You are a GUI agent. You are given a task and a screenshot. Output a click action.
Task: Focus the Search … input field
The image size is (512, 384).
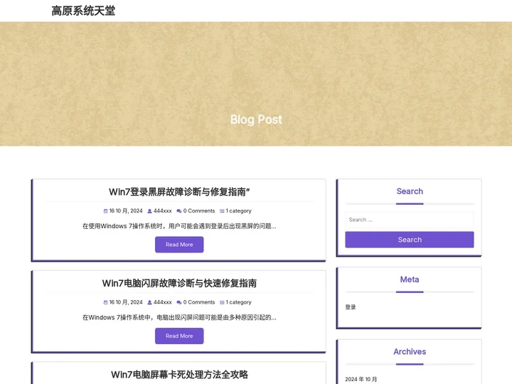[410, 220]
